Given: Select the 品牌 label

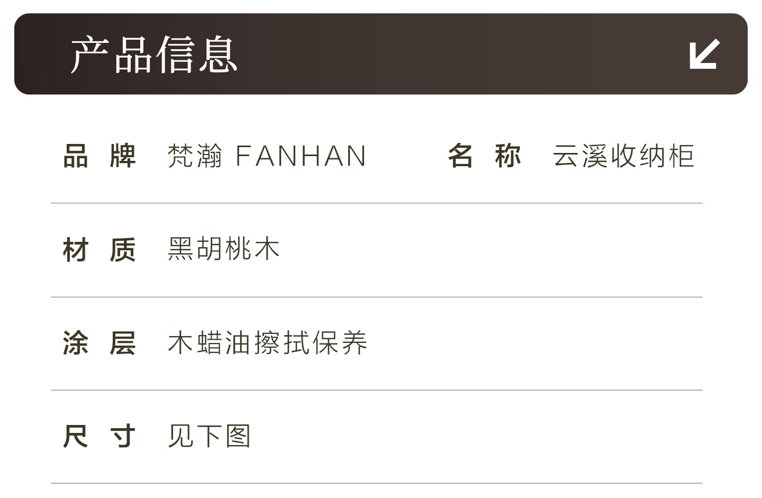Looking at the screenshot, I should point(99,156).
